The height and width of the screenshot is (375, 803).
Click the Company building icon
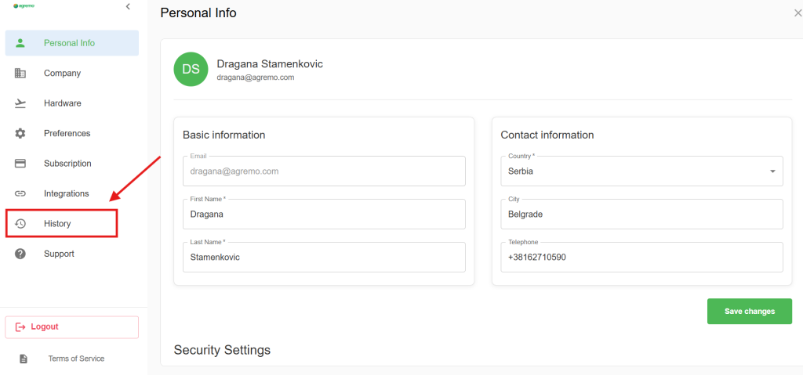[20, 74]
